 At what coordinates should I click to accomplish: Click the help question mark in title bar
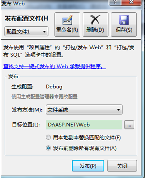[x=115, y=2]
